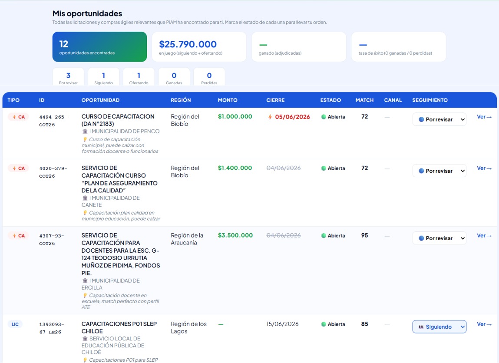This screenshot has width=499, height=363.
Task: Filter by Ofertando tab showing 1
Action: 139,77
